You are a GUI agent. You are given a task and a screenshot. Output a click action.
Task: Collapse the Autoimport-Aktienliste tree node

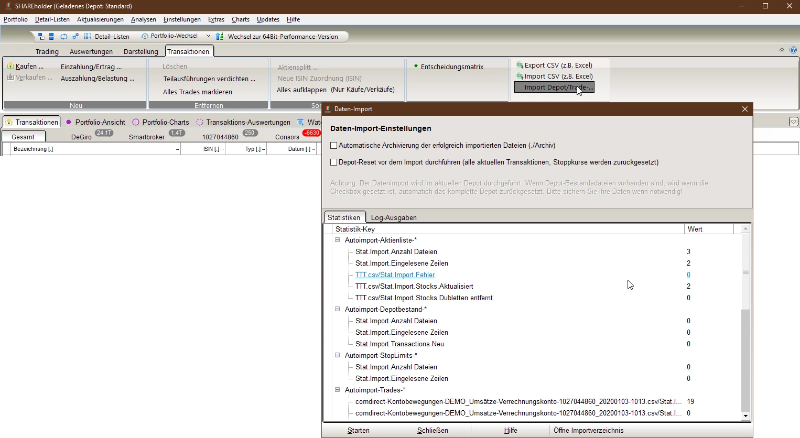(x=338, y=240)
